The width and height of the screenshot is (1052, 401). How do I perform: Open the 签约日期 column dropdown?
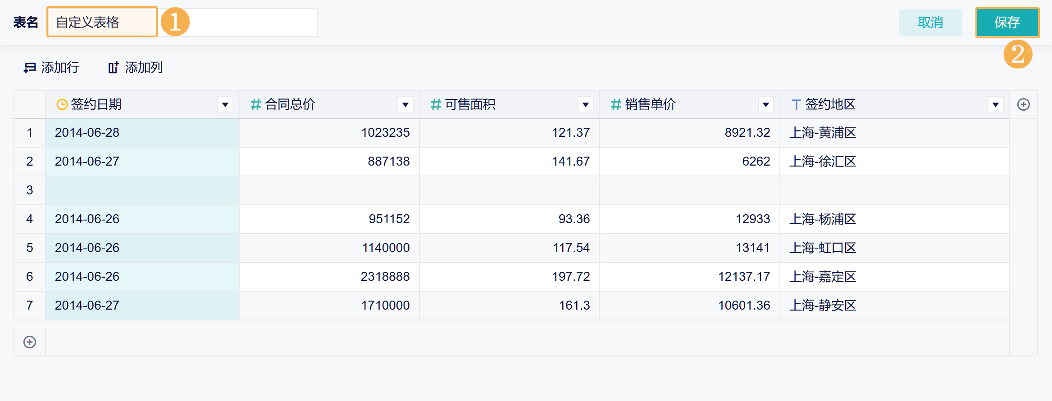[225, 105]
